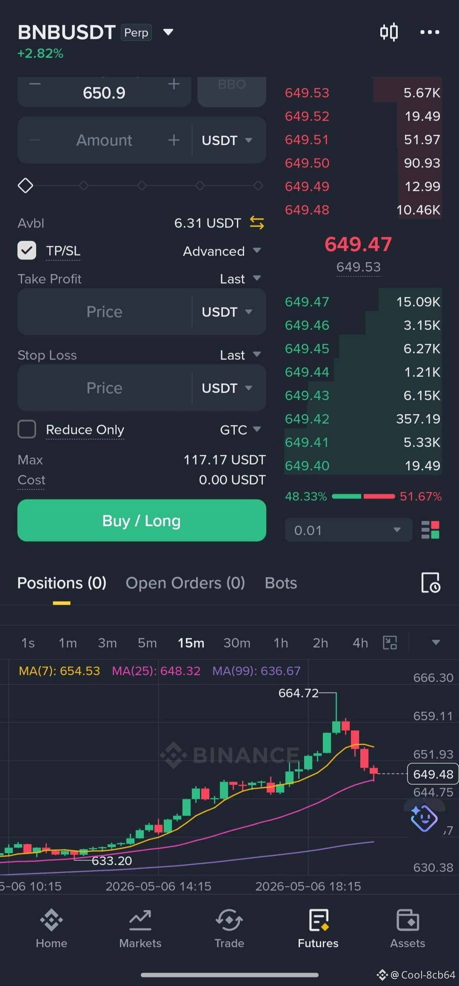Expand the BNBUSDT pair selector arrow

[168, 32]
